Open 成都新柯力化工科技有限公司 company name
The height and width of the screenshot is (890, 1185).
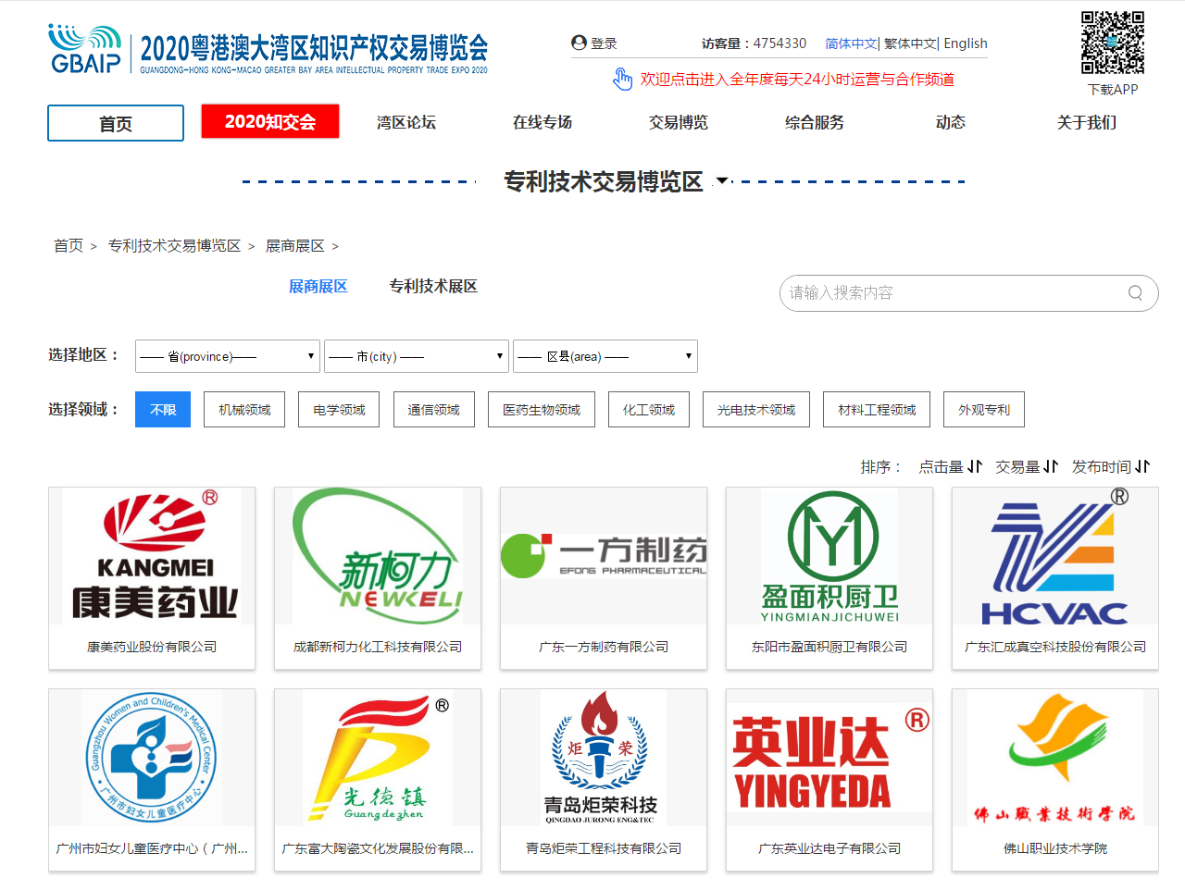pos(378,647)
